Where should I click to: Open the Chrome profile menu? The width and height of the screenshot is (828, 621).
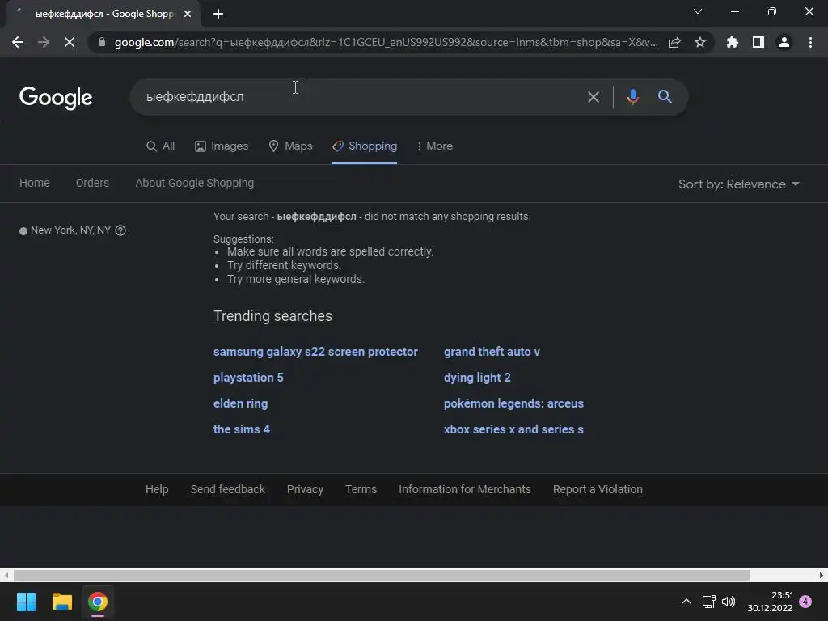click(x=784, y=42)
